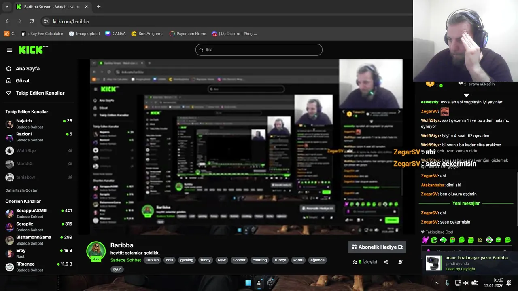The height and width of the screenshot is (291, 518).
Task: Click the follow user icon
Action: click(400, 262)
